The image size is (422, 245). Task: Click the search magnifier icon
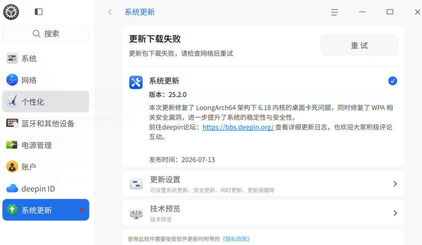pos(36,34)
